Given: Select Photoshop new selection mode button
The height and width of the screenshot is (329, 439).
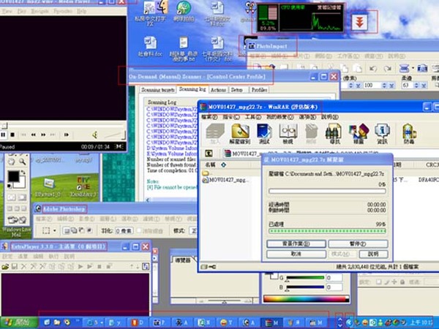Looking at the screenshot, I should 67,230.
